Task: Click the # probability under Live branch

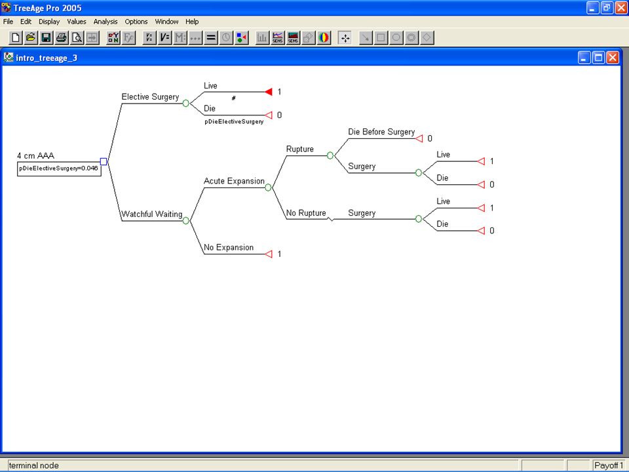Action: point(233,98)
